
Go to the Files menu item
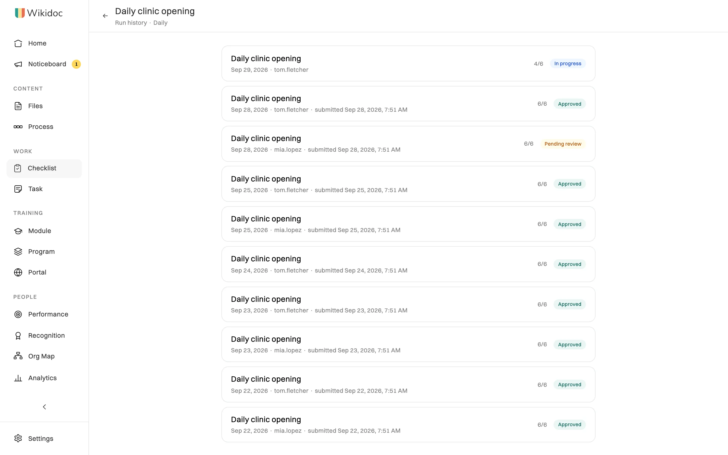[x=44, y=106]
